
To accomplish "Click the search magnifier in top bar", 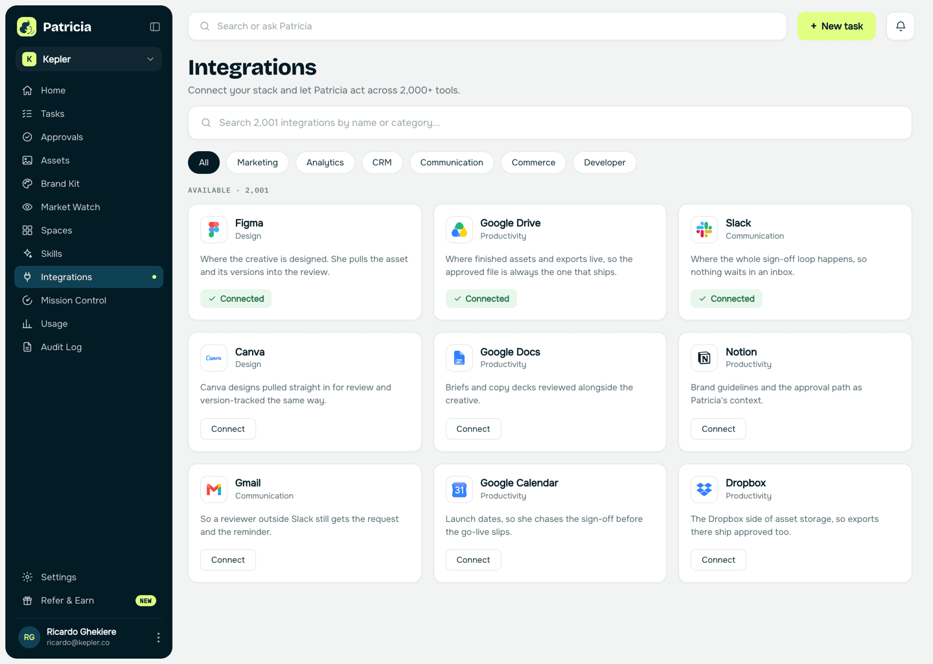I will (205, 26).
